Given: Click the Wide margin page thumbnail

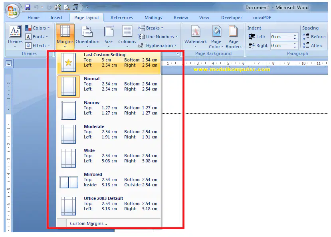Looking at the screenshot, I should [x=68, y=158].
